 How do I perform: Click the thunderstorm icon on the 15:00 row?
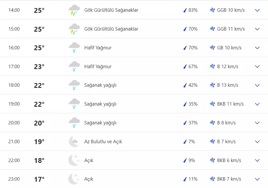(x=74, y=29)
